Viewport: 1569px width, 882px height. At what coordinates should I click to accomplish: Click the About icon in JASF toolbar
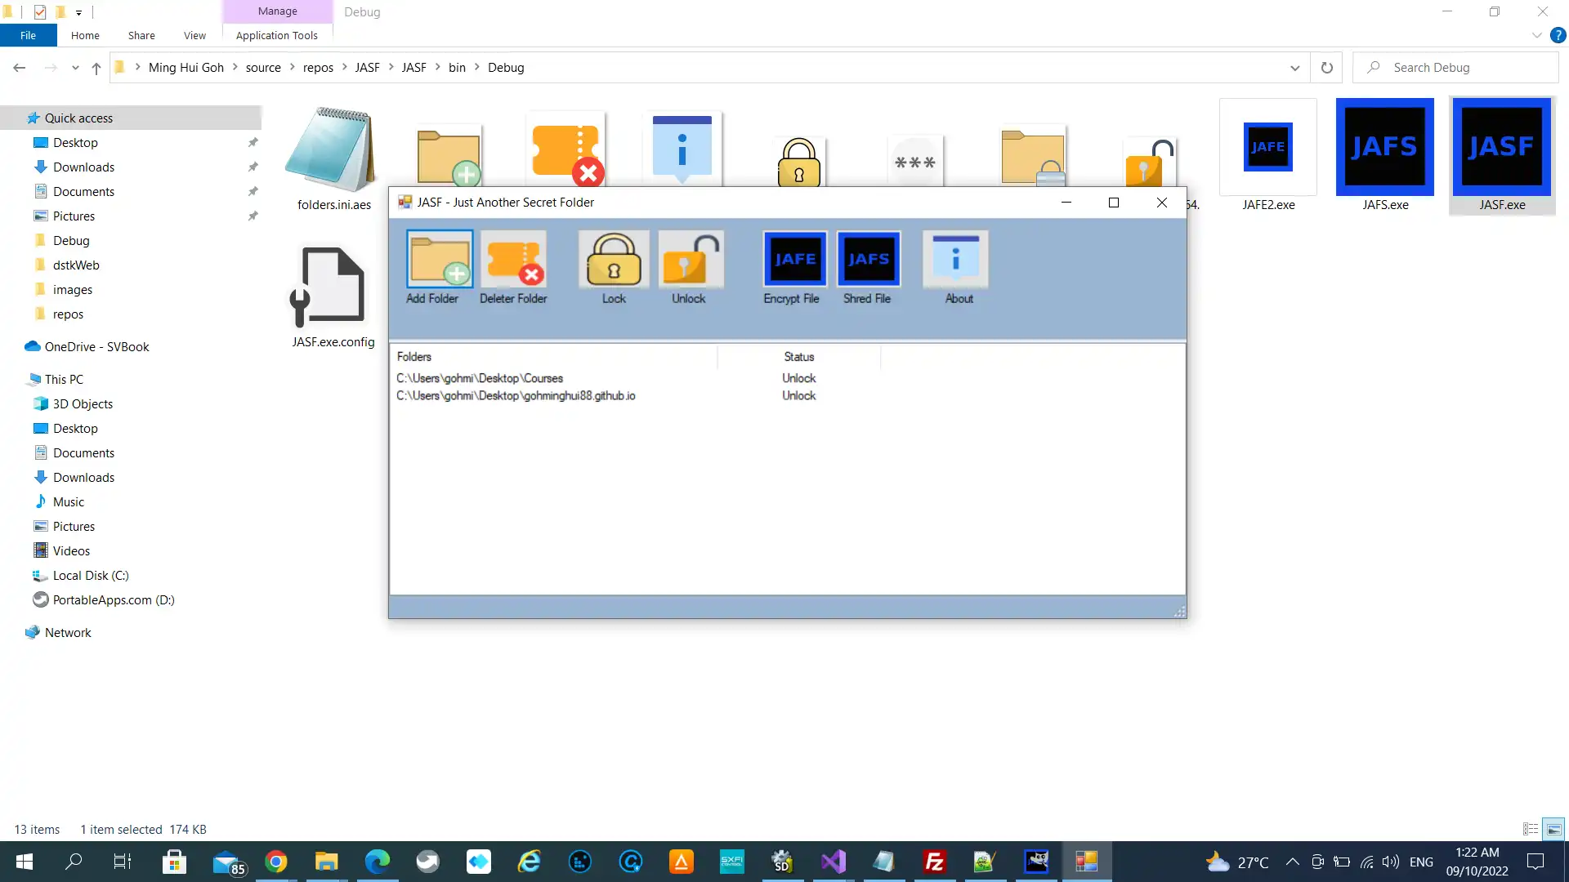(x=958, y=267)
